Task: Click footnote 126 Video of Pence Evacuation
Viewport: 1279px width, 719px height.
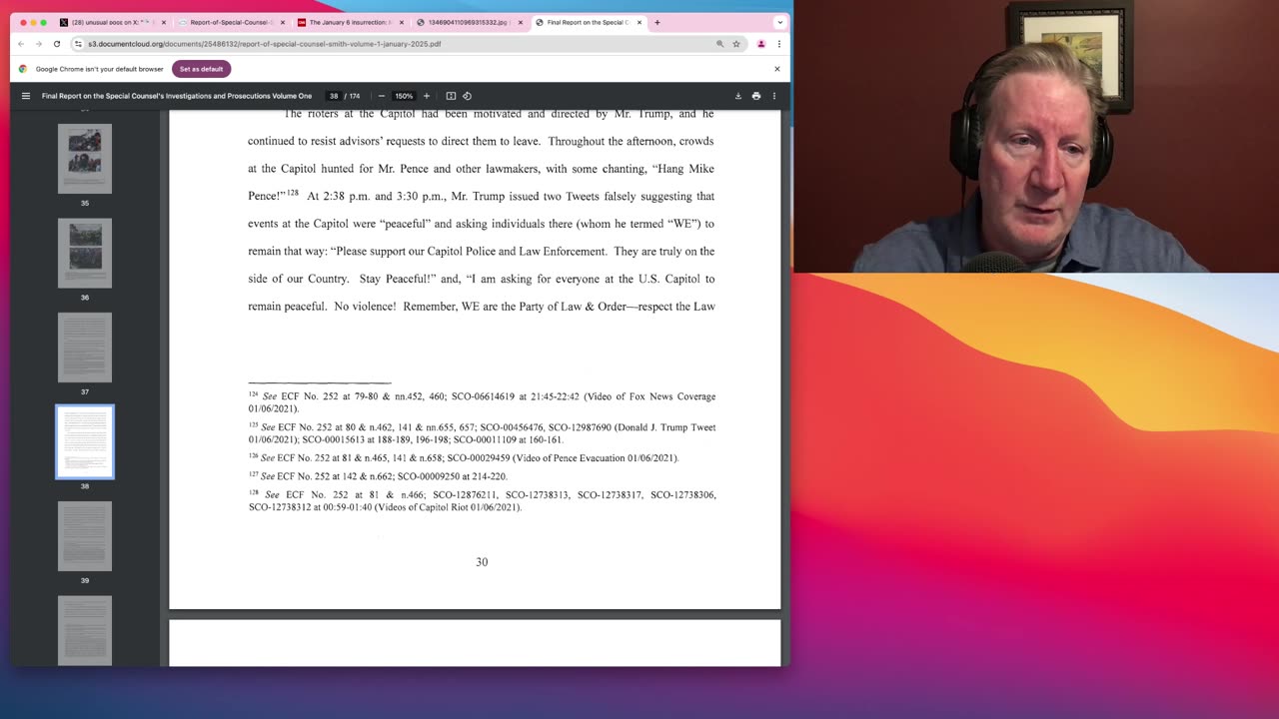Action: click(x=464, y=457)
